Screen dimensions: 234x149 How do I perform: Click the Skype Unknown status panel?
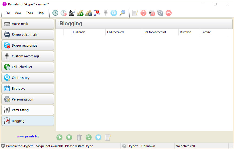click(x=147, y=146)
